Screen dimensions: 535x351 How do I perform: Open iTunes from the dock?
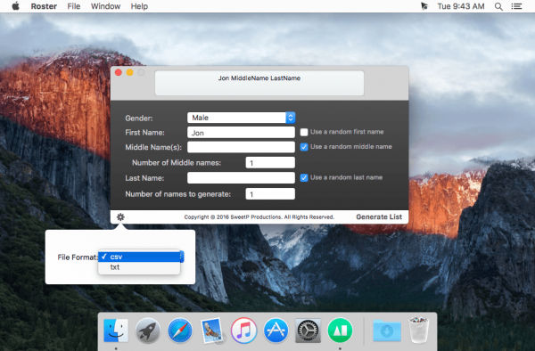pos(243,331)
